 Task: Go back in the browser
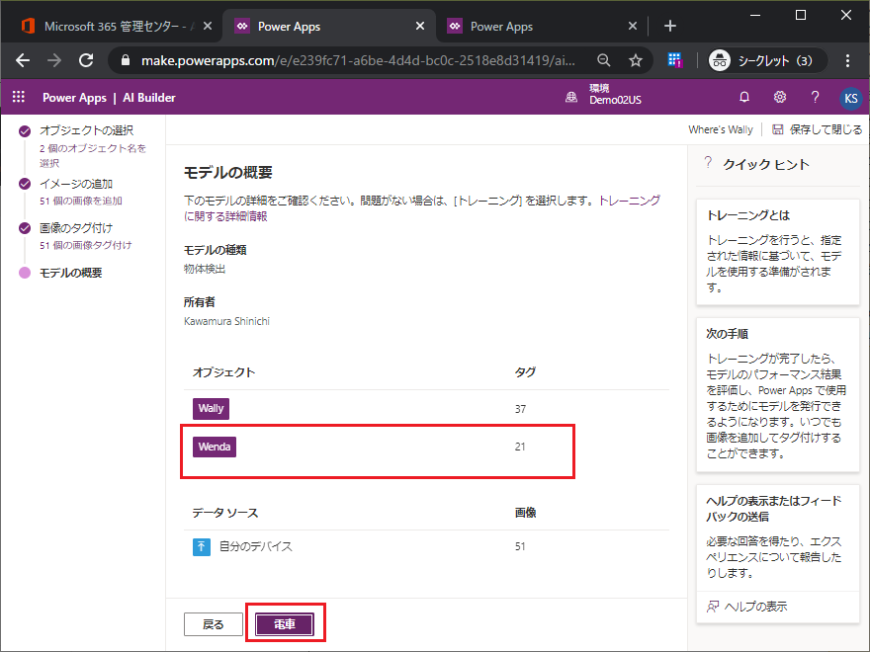tap(23, 60)
